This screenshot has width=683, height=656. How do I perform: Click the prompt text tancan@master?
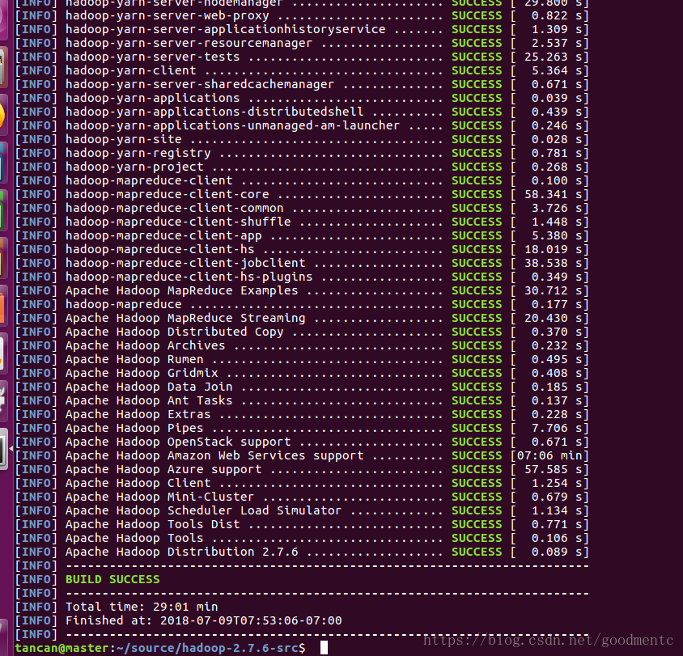62,648
